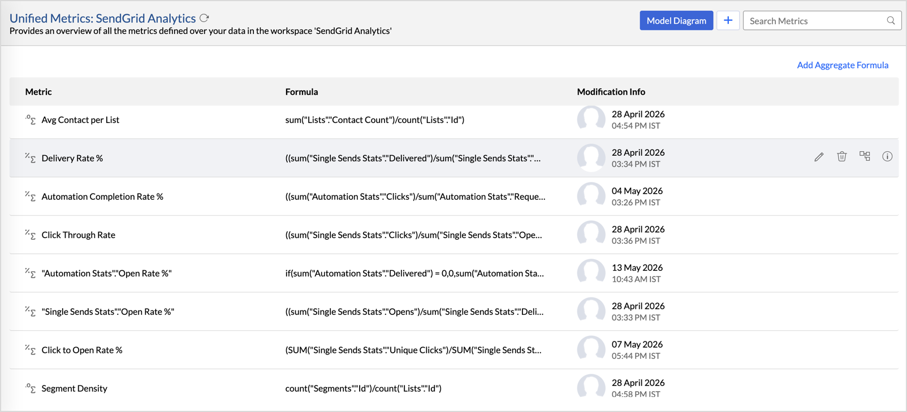Screen dimensions: 907x412
Task: Edit the Delivery Rate % metric
Action: (819, 157)
